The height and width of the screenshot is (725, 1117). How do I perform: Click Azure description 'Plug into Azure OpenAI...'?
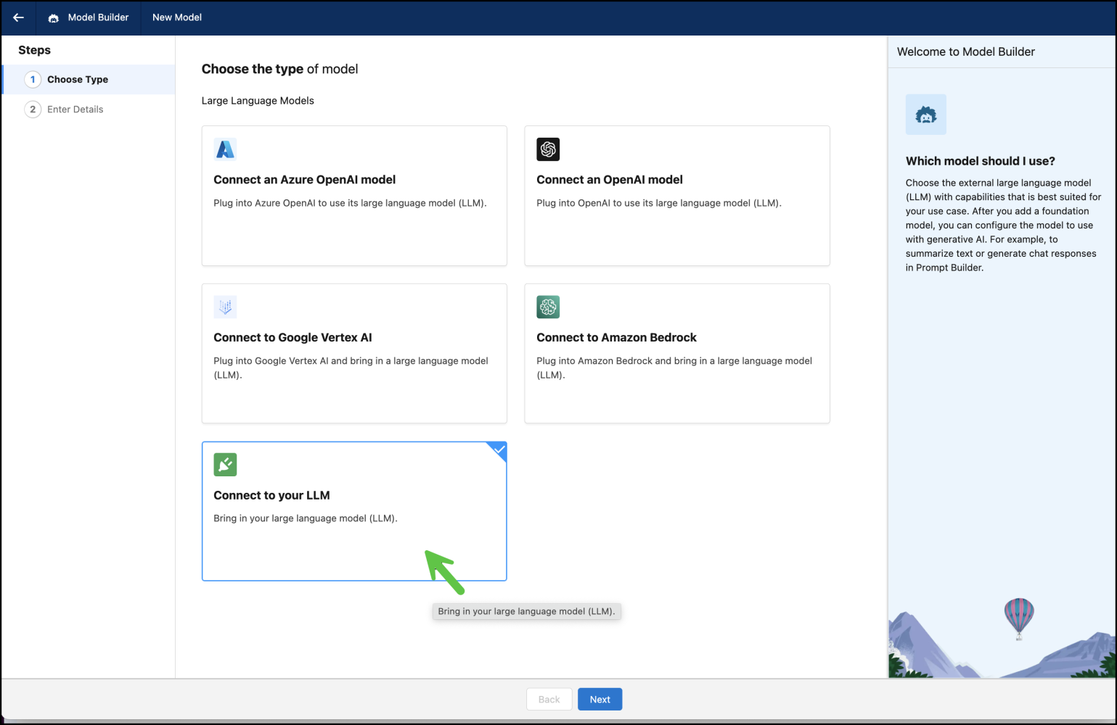(350, 203)
